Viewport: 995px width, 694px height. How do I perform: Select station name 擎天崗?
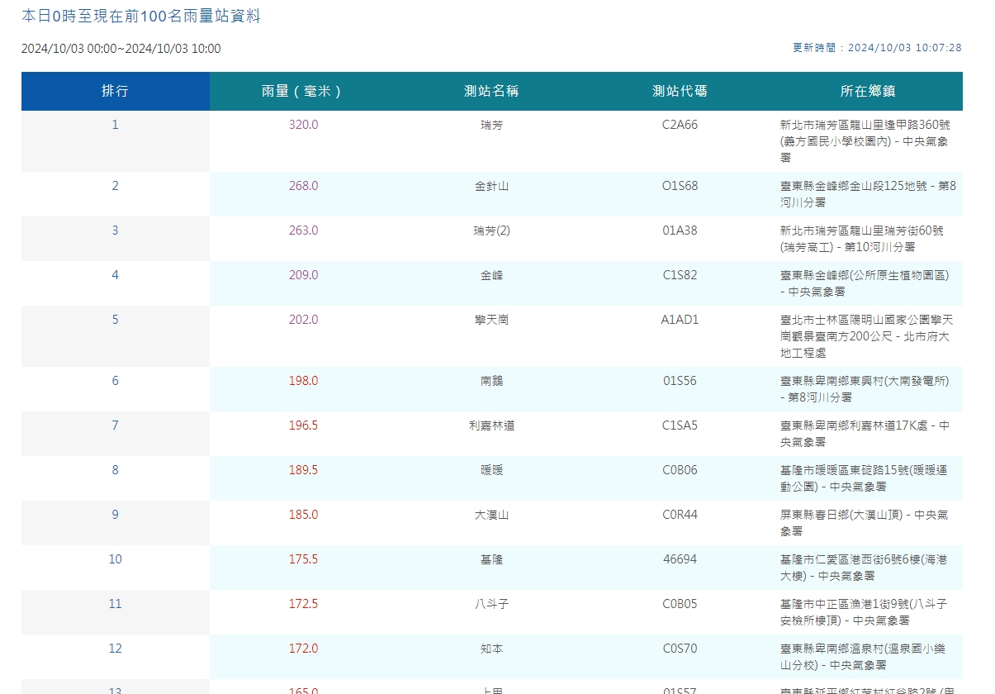point(491,320)
